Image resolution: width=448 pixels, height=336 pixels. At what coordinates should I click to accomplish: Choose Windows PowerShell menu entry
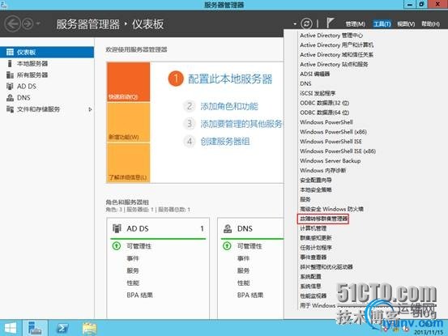[326, 122]
